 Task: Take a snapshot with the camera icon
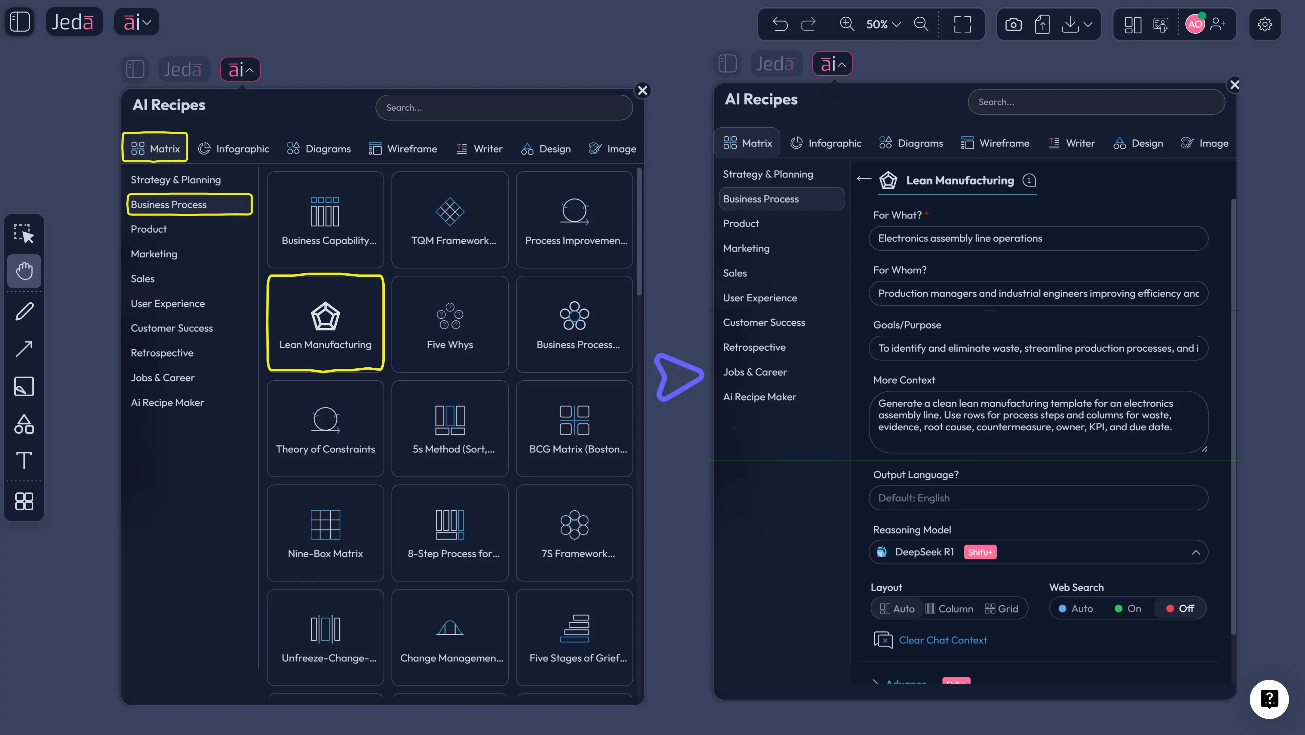point(1013,24)
